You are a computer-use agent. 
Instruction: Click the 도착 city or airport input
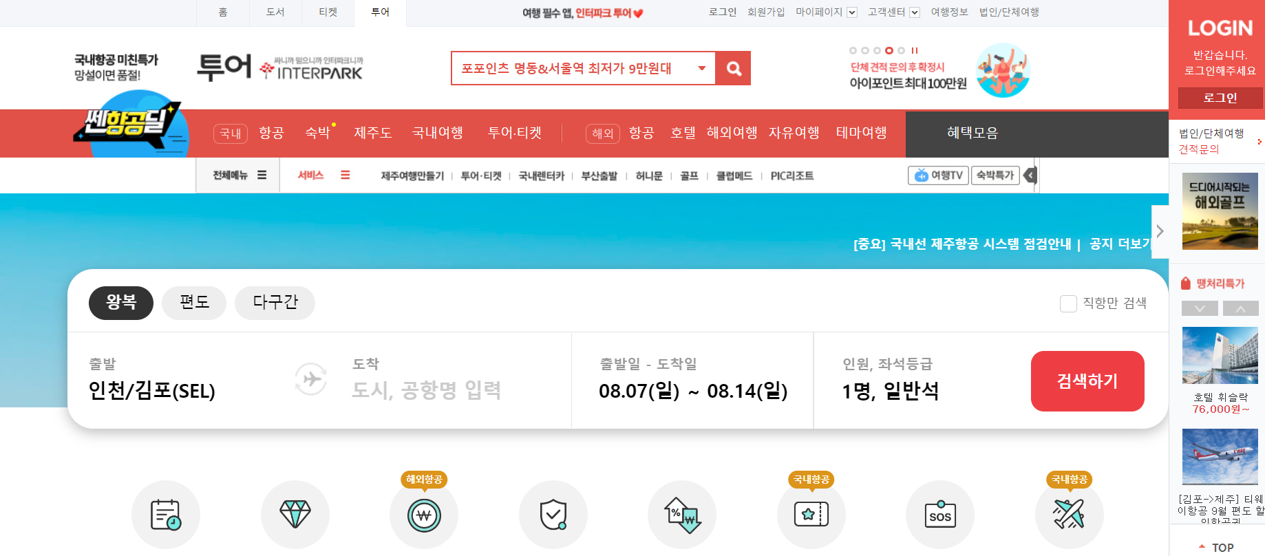coord(427,390)
